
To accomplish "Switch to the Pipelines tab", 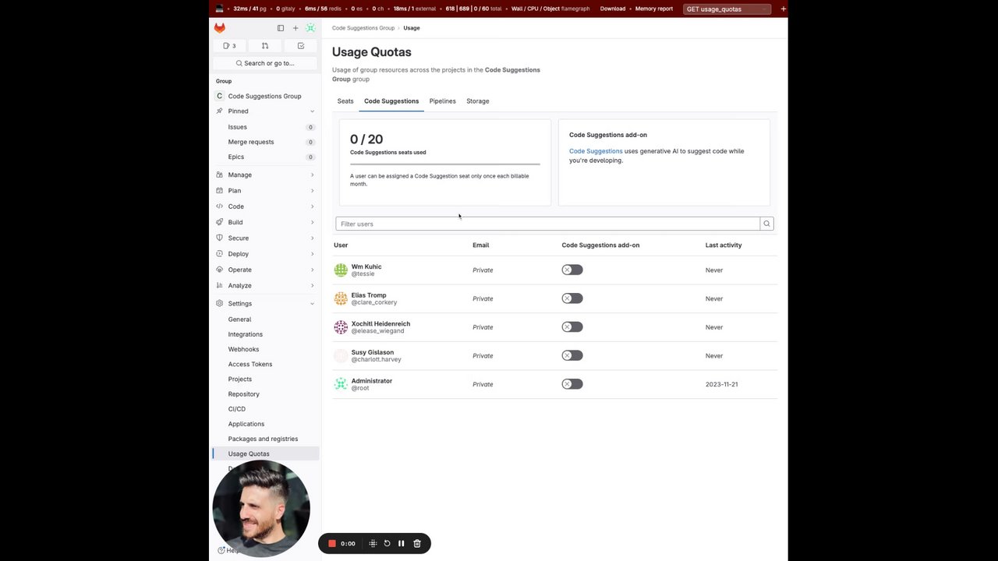I will click(442, 101).
